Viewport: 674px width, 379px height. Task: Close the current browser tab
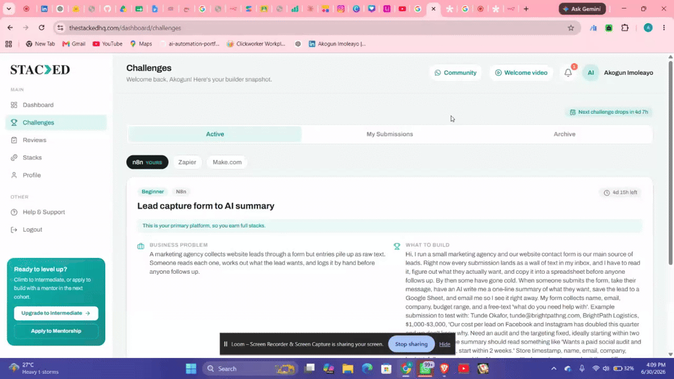click(433, 9)
